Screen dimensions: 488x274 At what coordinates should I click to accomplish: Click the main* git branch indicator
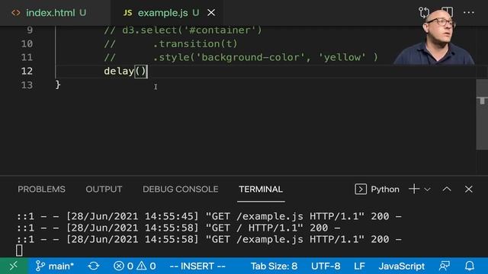(54, 266)
